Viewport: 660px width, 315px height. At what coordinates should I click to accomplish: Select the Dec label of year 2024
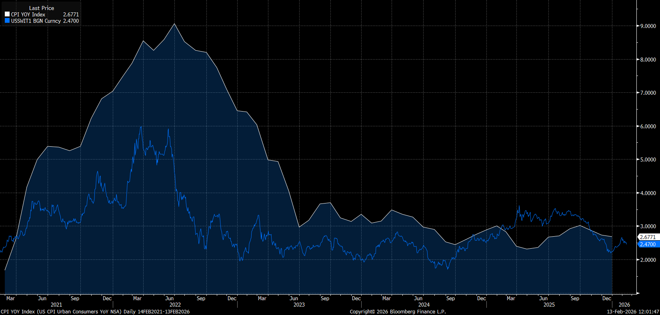tap(482, 298)
